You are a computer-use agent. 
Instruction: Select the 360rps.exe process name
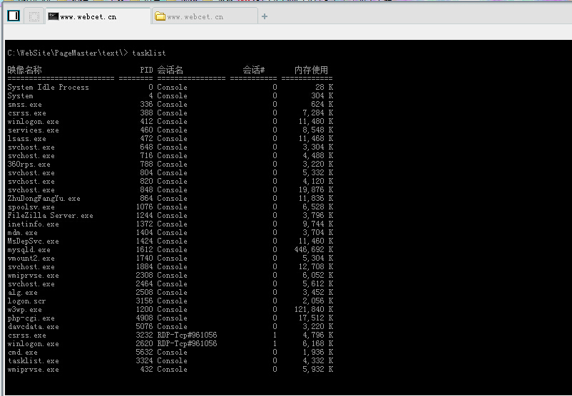29,165
